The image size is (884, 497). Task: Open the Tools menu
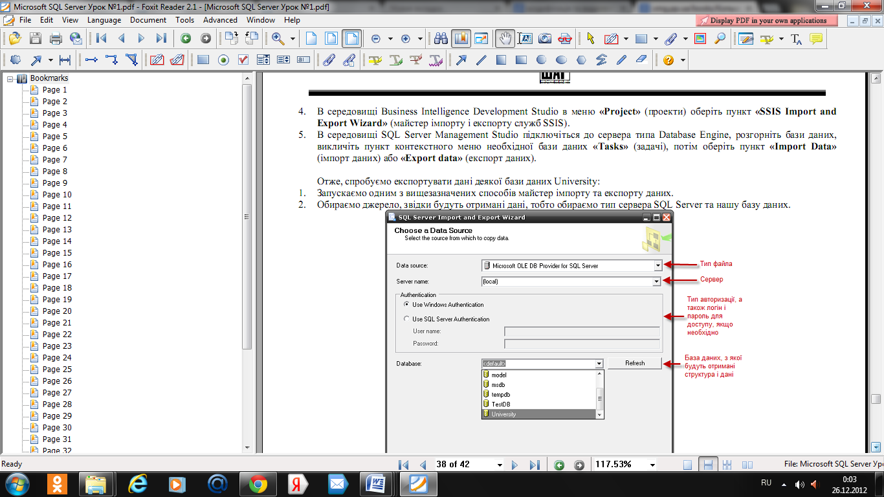[x=185, y=20]
